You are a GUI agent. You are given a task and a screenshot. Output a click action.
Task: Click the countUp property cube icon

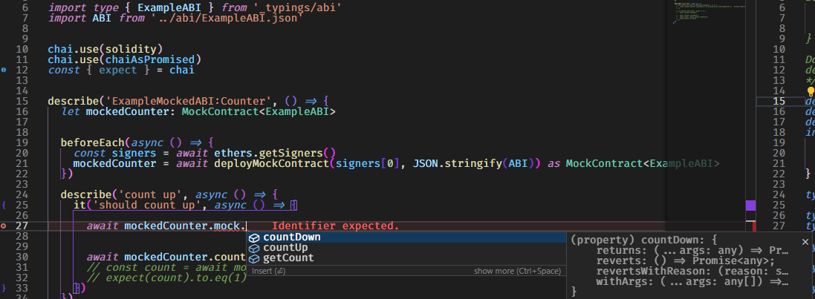pyautogui.click(x=254, y=248)
